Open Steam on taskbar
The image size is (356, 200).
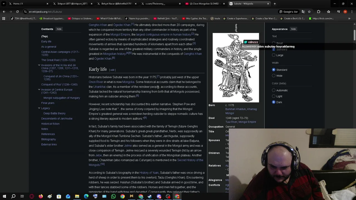(x=150, y=196)
